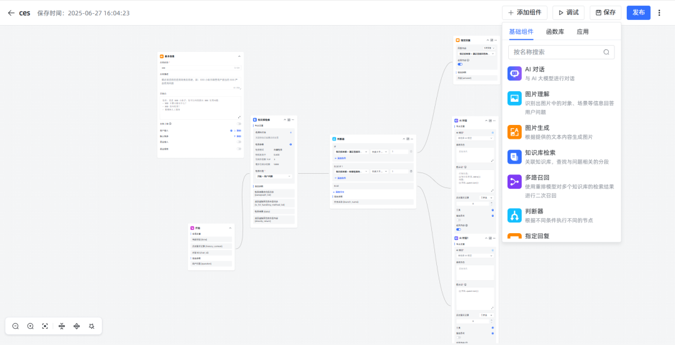Collapse the 开始 node with its chevron
The image size is (675, 345).
point(230,228)
